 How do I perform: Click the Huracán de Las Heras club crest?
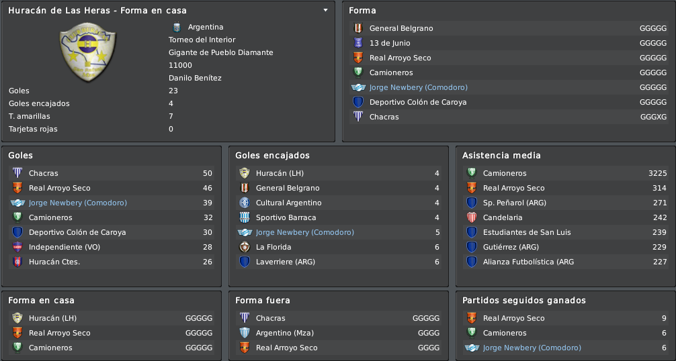(x=87, y=52)
